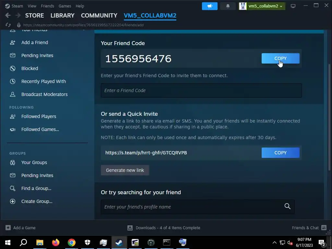Viewport: 332px width, 249px height.
Task: Open the notifications bell
Action: point(228,6)
